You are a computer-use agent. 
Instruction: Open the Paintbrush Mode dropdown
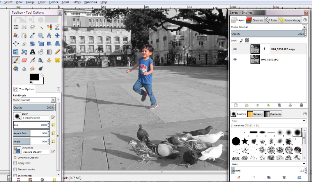point(53,100)
